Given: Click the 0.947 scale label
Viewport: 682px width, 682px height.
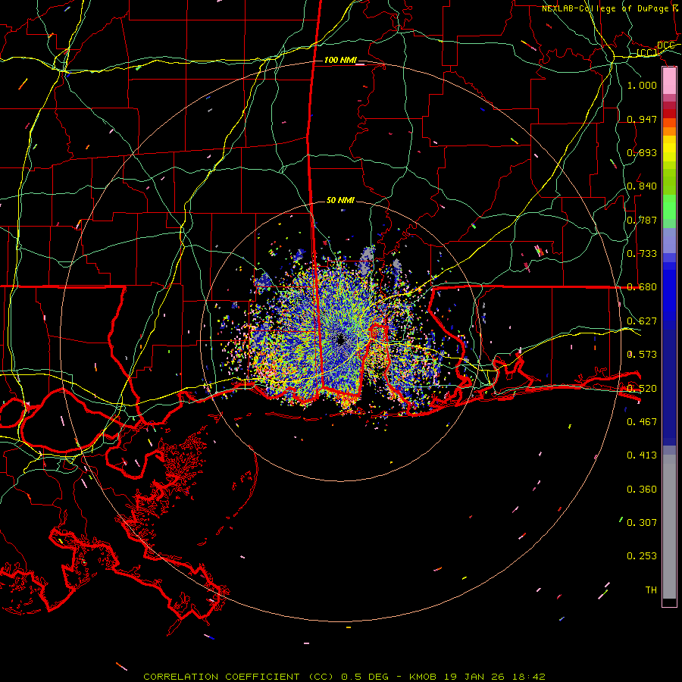Looking at the screenshot, I should [642, 119].
